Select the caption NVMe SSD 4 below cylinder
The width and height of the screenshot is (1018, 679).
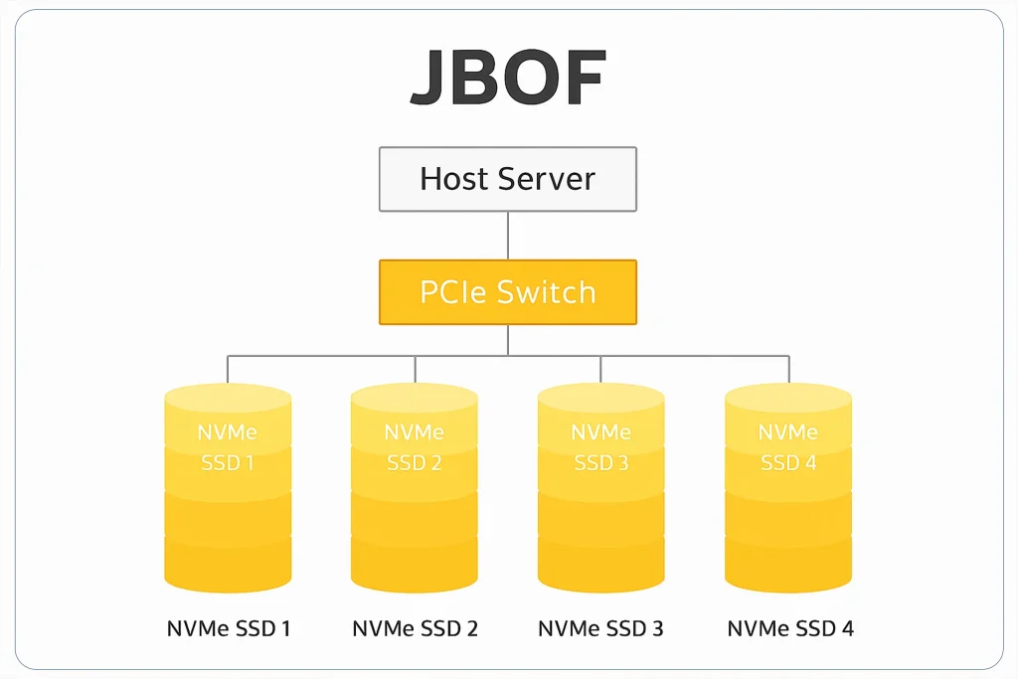click(x=790, y=628)
